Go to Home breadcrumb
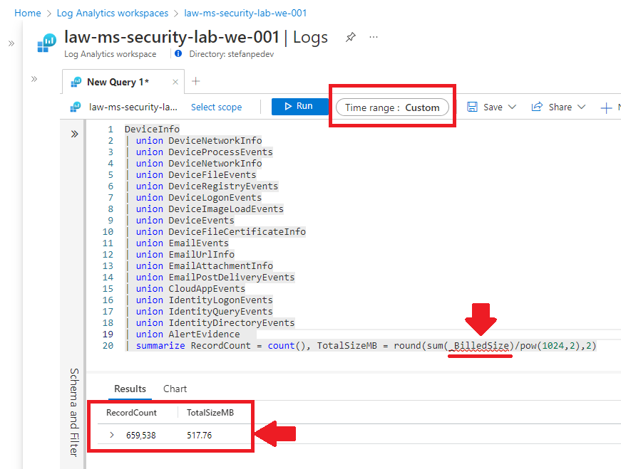621x469 pixels. [x=27, y=13]
